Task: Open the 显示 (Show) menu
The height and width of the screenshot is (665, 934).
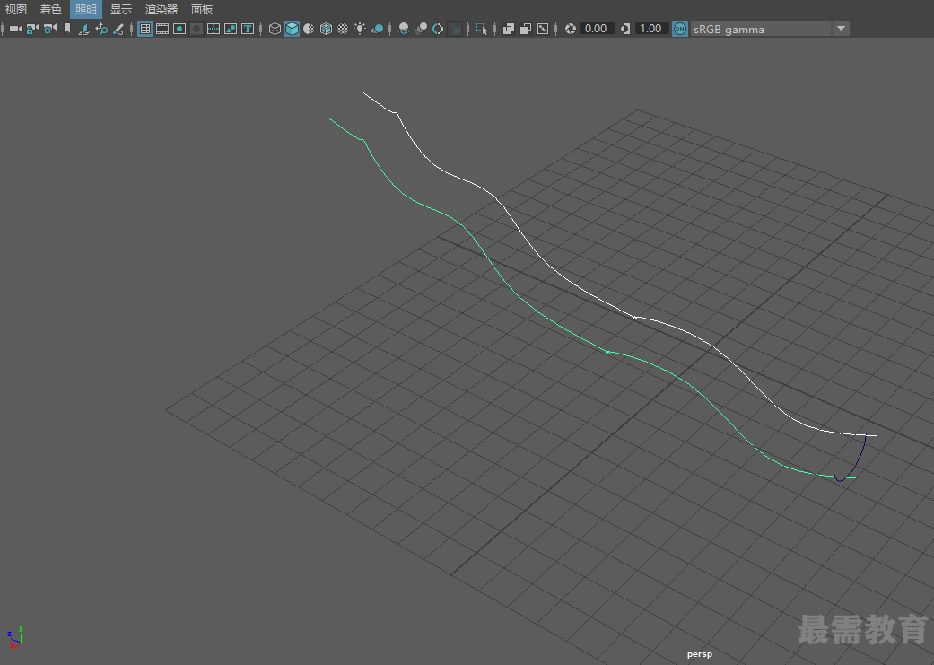Action: coord(121,10)
